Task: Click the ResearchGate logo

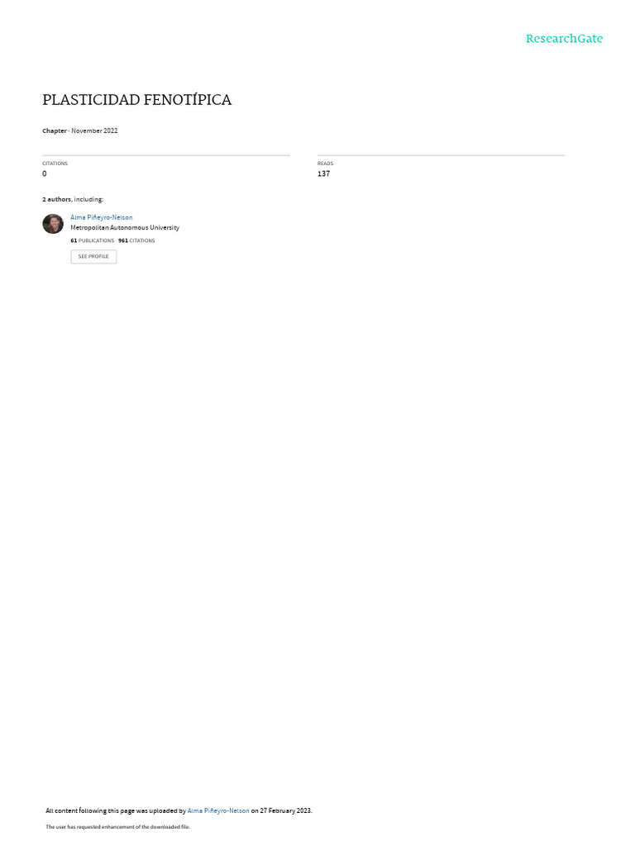Action: click(564, 39)
